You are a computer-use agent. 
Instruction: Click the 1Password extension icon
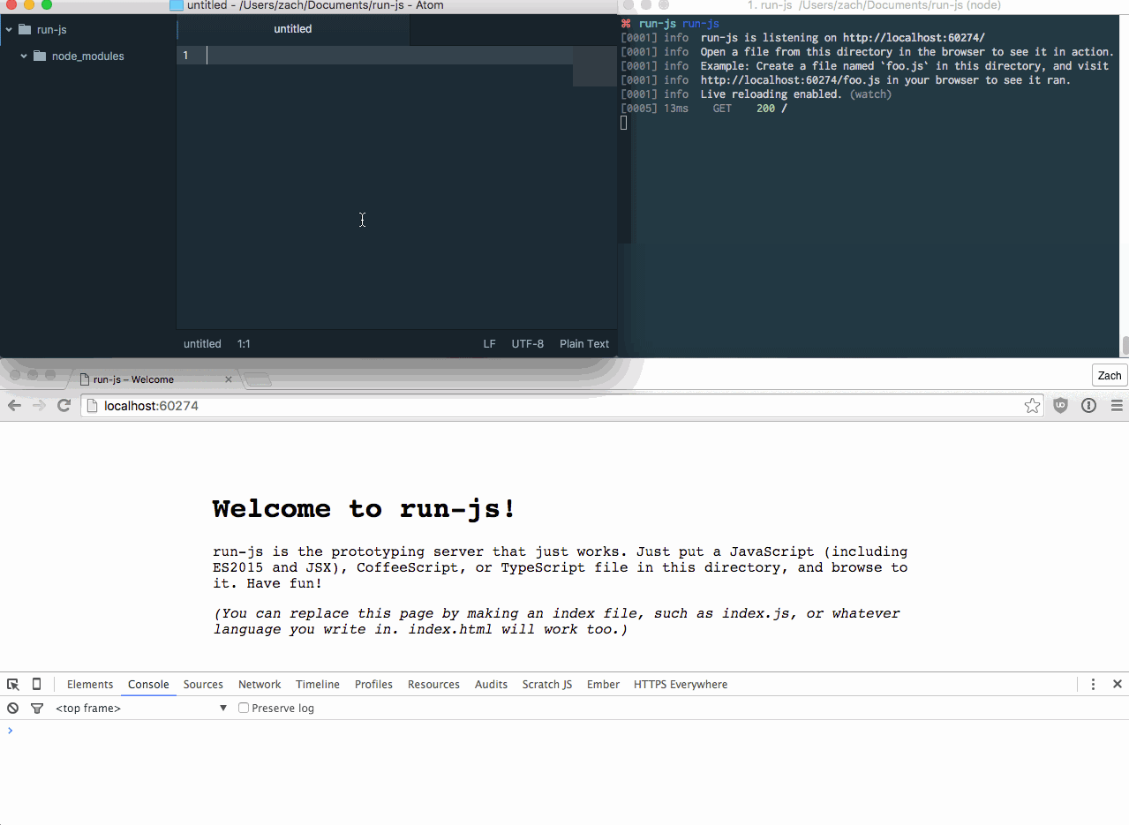tap(1088, 405)
